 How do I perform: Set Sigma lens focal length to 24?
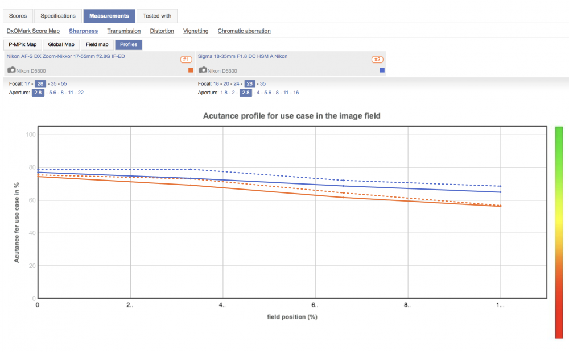pos(236,83)
